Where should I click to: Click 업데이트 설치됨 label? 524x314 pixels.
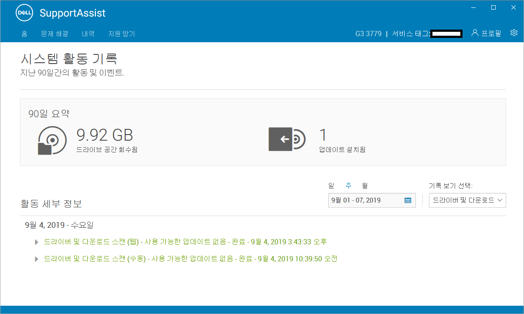(343, 150)
